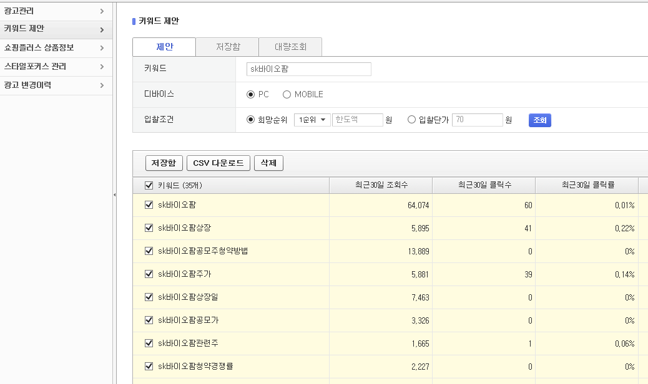Click the sk바이오팜상장일 keyword text
The width and height of the screenshot is (648, 384).
click(x=188, y=297)
